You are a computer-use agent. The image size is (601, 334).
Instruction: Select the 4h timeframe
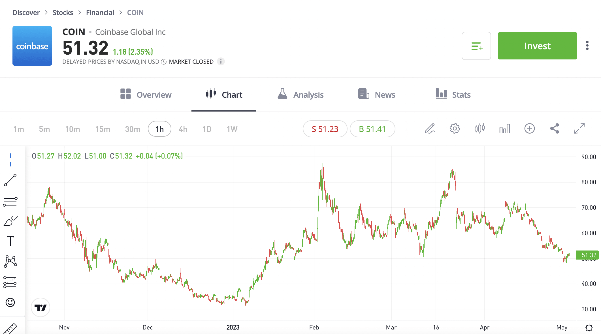coord(183,129)
